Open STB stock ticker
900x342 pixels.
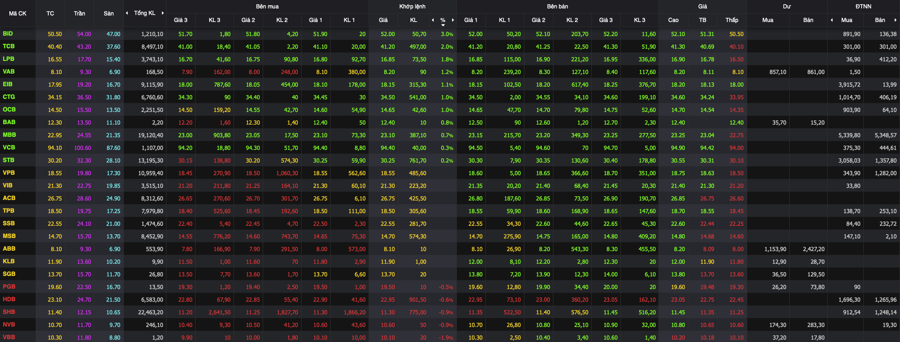click(x=8, y=160)
